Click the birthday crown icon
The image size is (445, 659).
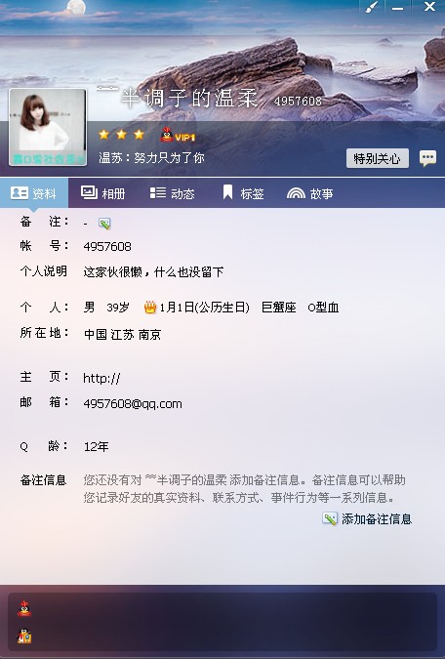(x=150, y=308)
